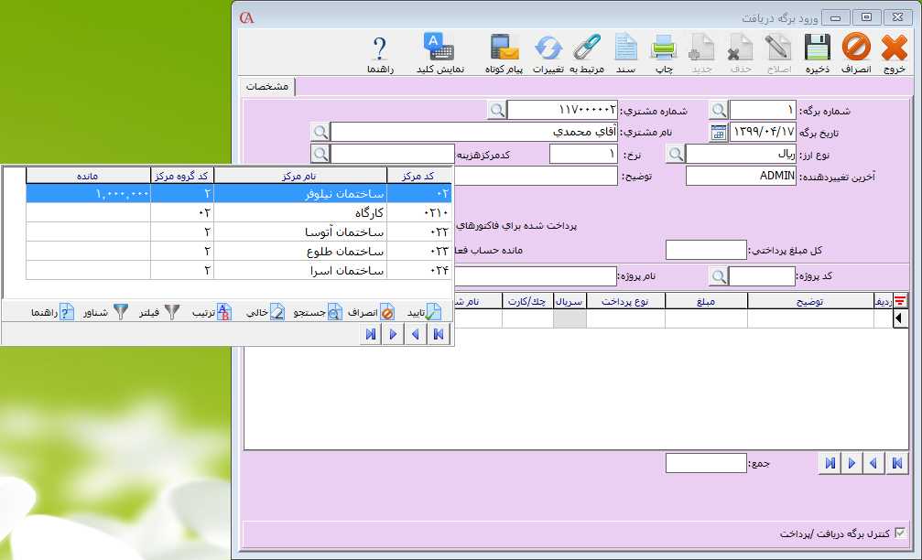Select the مشخصات tab

(267, 86)
